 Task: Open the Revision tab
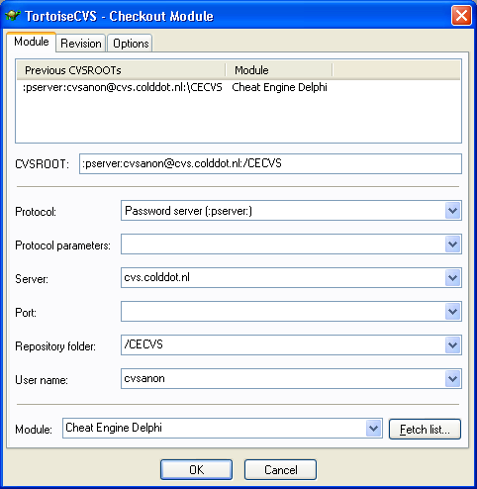81,44
